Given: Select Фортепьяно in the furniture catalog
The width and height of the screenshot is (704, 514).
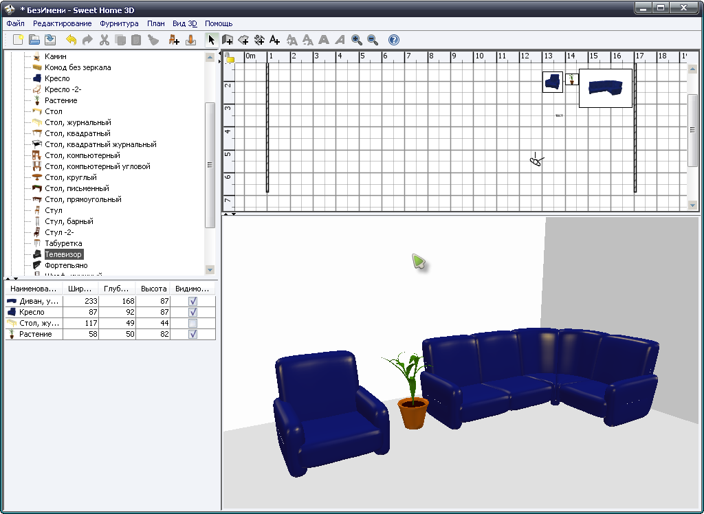Looking at the screenshot, I should (66, 265).
